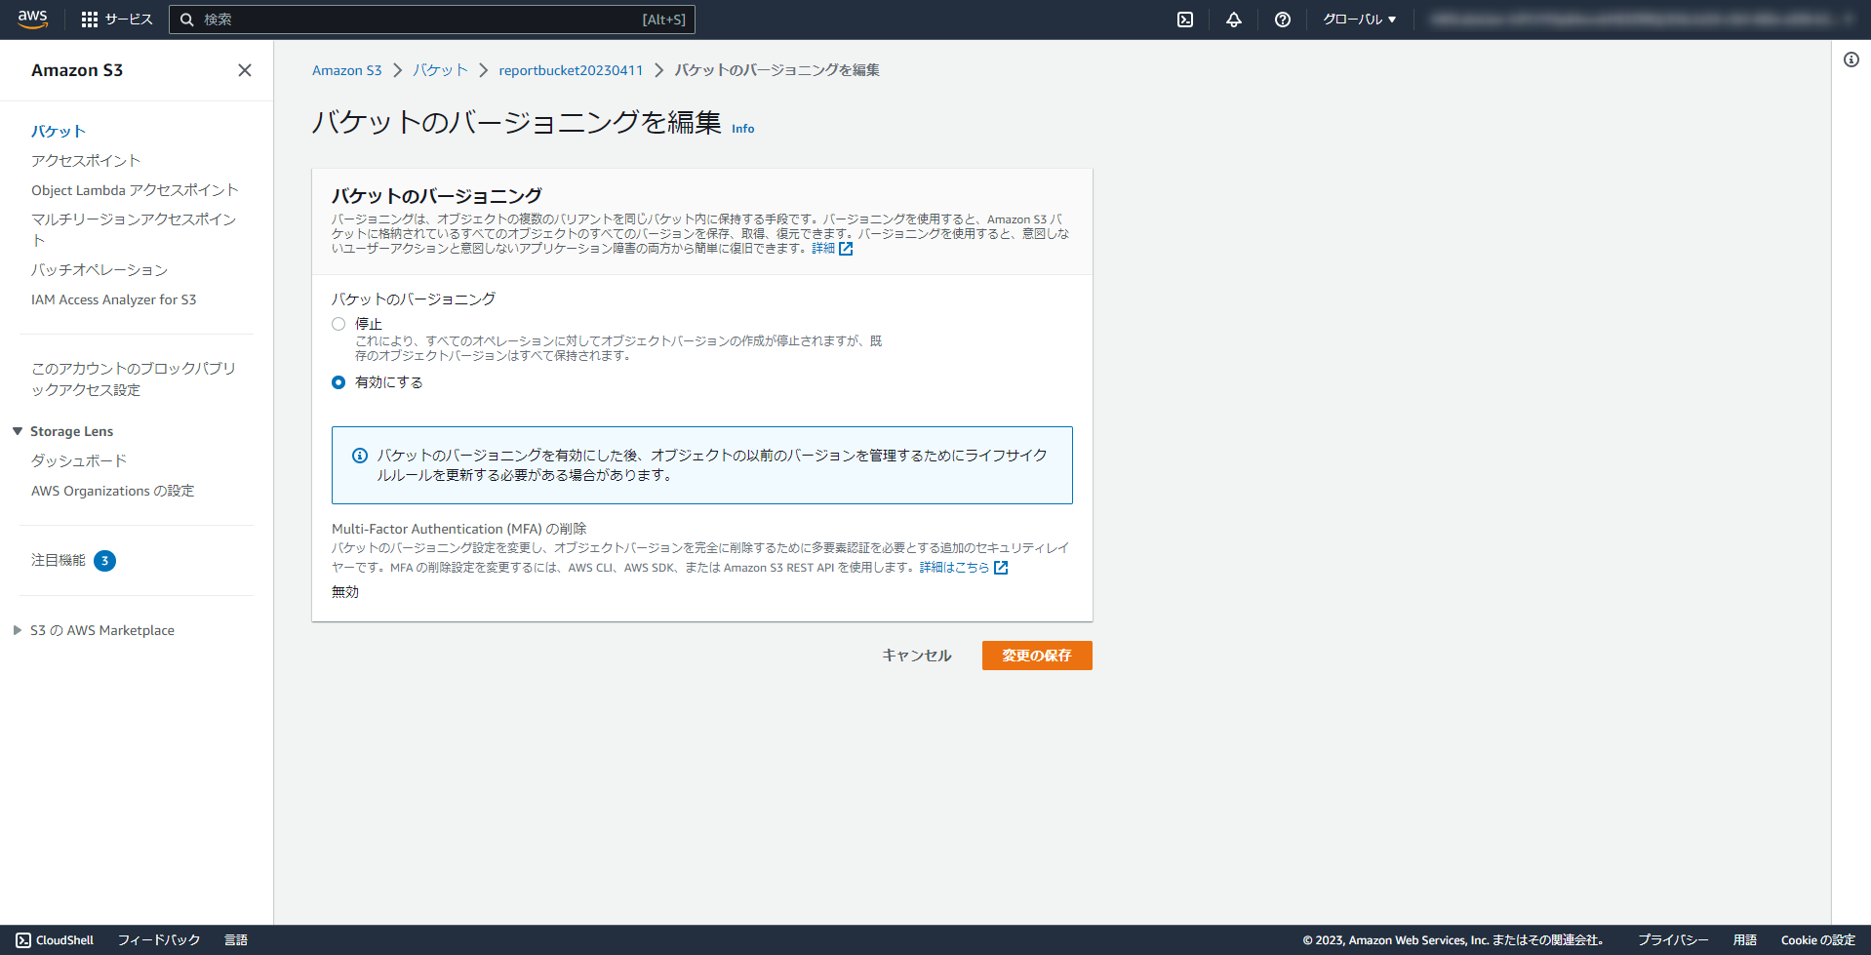This screenshot has height=955, width=1871.
Task: Close the Amazon S3 side navigation panel
Action: click(244, 70)
